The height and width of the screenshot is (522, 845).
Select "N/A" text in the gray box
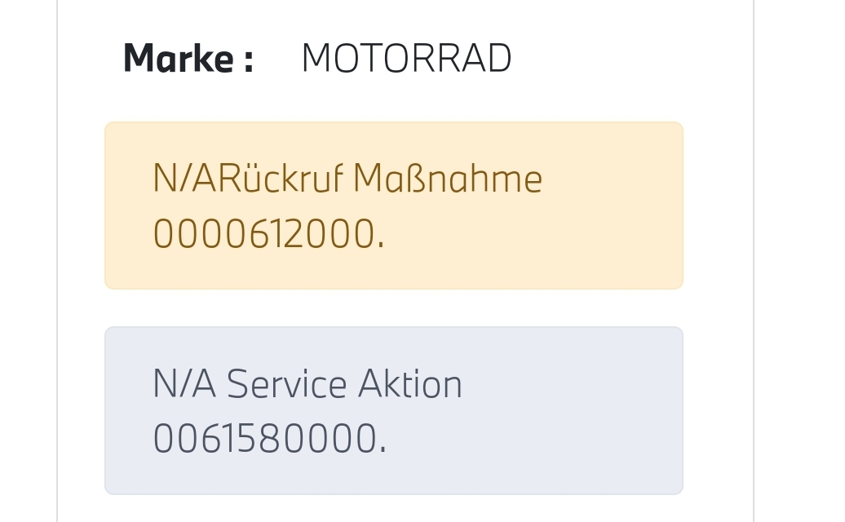[184, 384]
